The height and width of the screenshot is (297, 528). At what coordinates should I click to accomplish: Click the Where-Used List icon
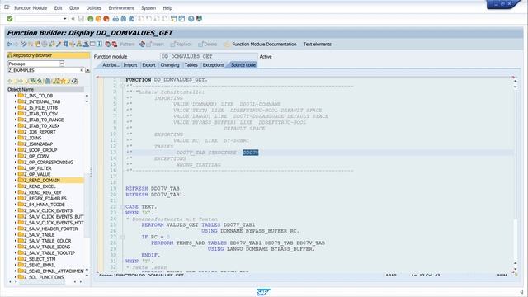[x=72, y=44]
